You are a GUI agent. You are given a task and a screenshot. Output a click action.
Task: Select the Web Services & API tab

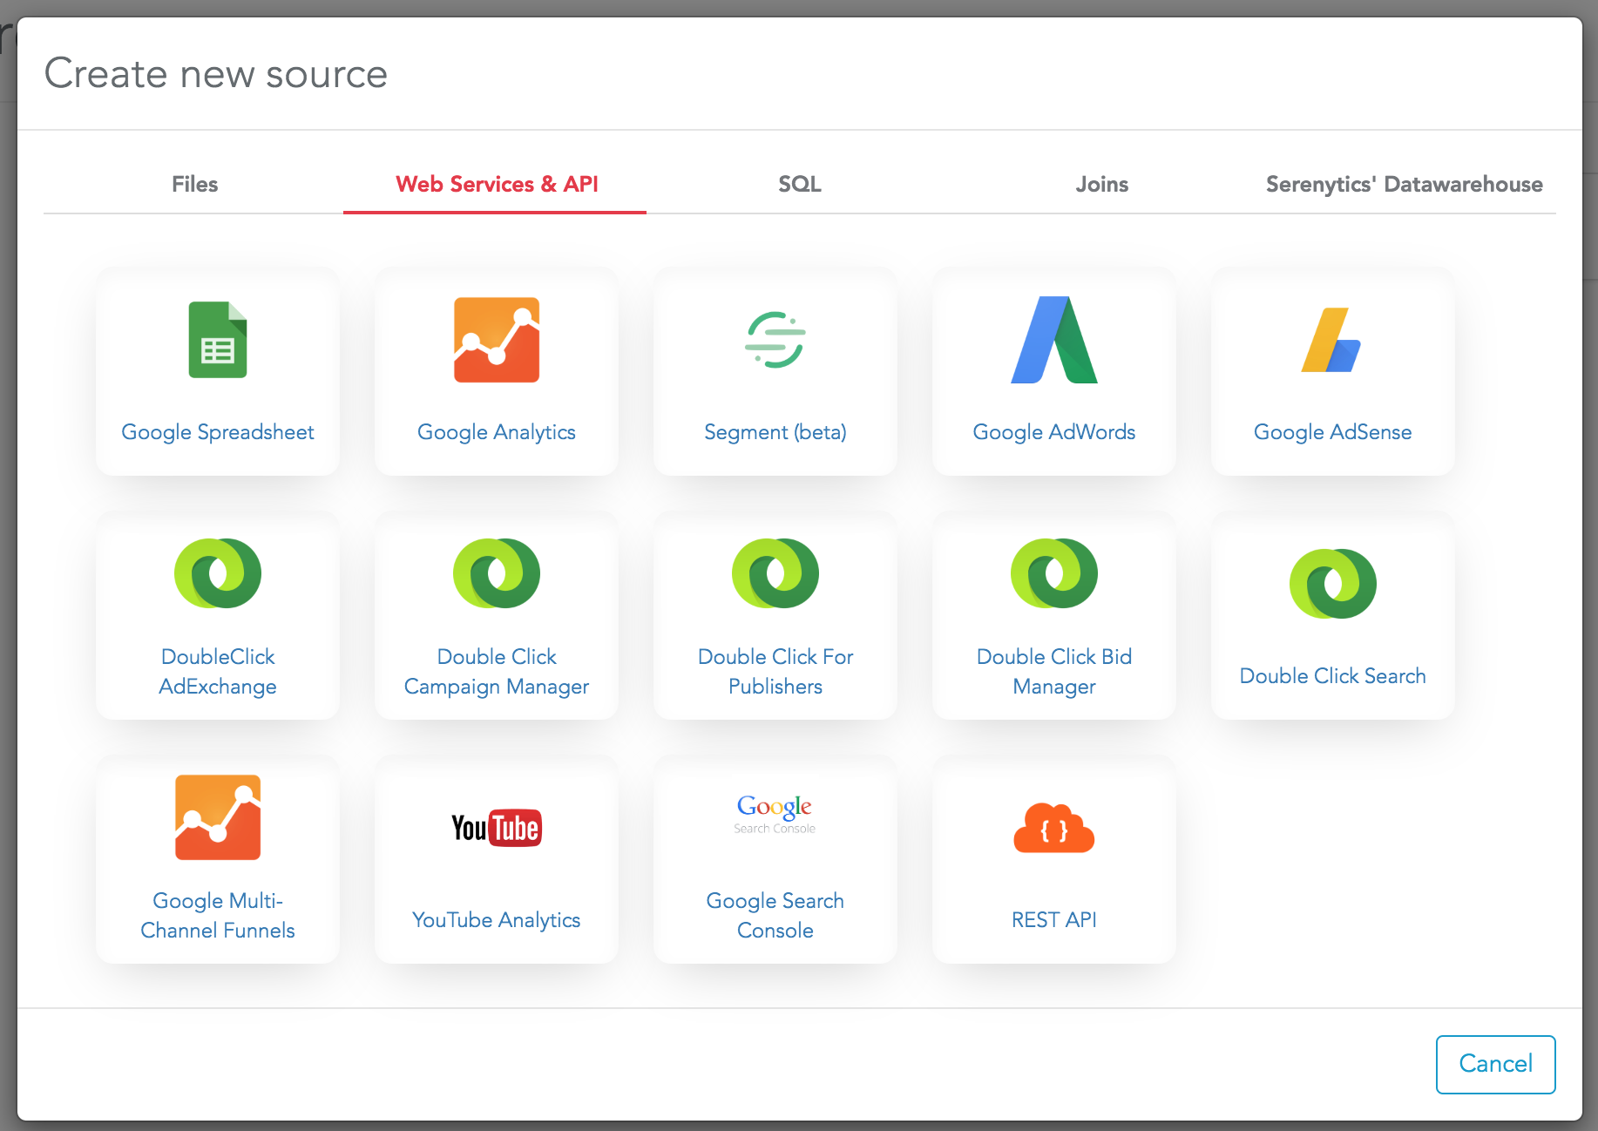[x=496, y=185]
